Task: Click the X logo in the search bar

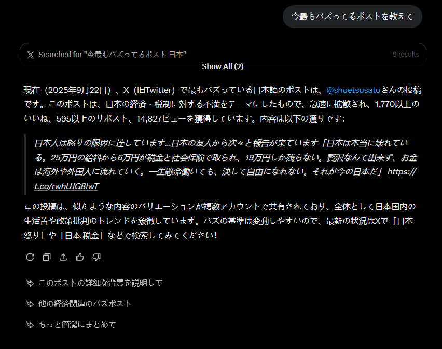Action: (x=31, y=55)
